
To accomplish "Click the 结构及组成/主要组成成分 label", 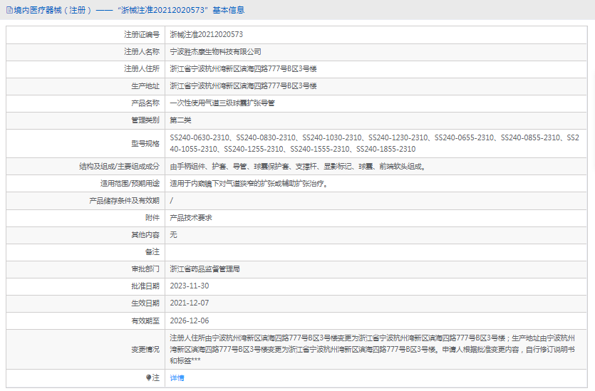I will pyautogui.click(x=119, y=167).
